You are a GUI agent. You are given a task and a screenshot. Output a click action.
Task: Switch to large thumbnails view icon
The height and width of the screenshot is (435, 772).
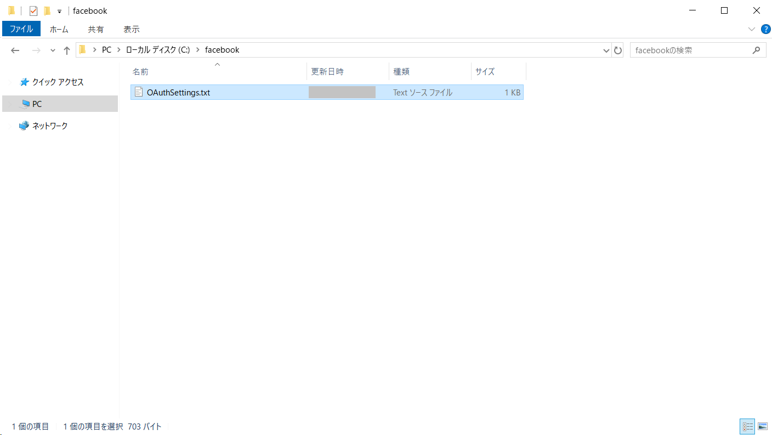click(762, 426)
